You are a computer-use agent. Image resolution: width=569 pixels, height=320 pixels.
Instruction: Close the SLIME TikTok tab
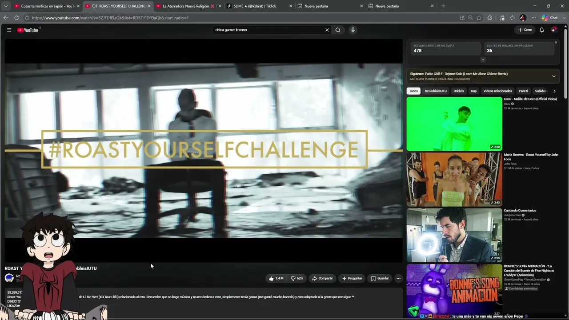291,6
